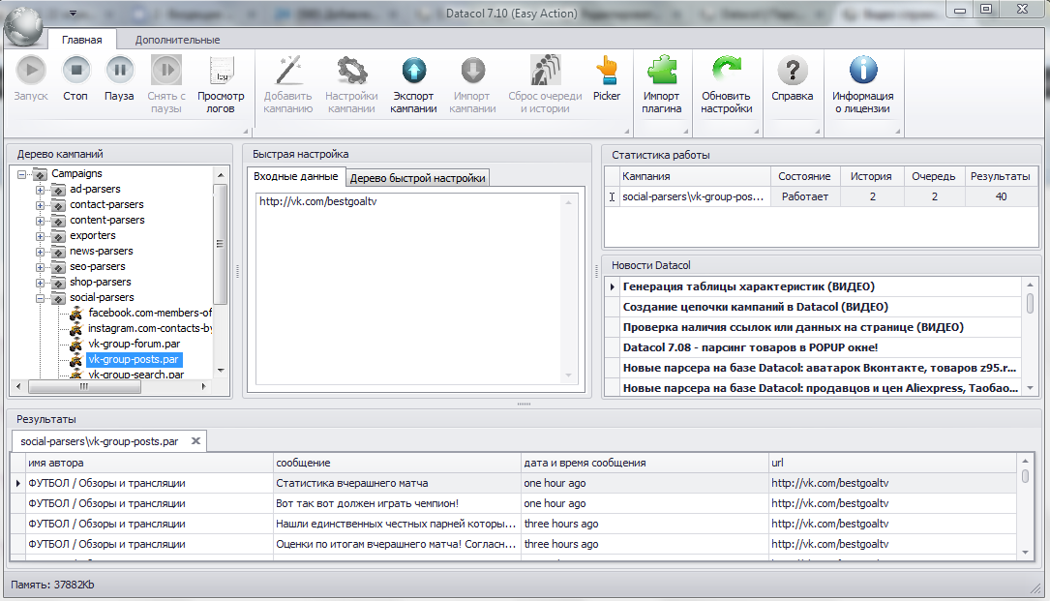Open Просмотр логов log viewer
The width and height of the screenshot is (1050, 601).
(221, 71)
